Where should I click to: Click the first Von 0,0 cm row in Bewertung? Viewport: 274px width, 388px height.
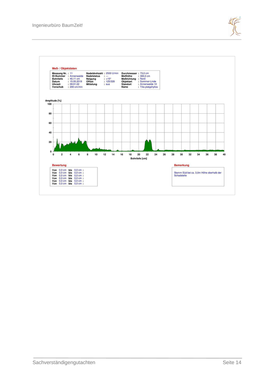tap(68, 170)
